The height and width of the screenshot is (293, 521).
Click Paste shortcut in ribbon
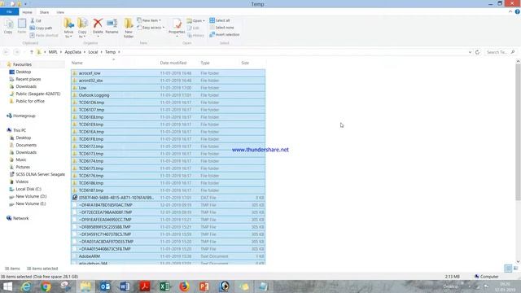[x=44, y=35]
